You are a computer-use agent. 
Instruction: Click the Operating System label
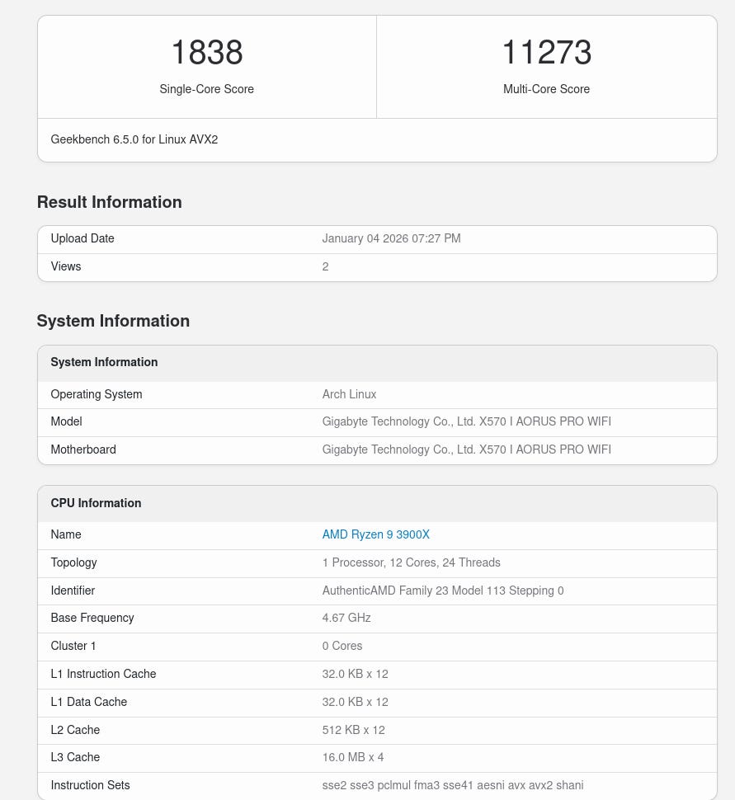[x=97, y=394]
